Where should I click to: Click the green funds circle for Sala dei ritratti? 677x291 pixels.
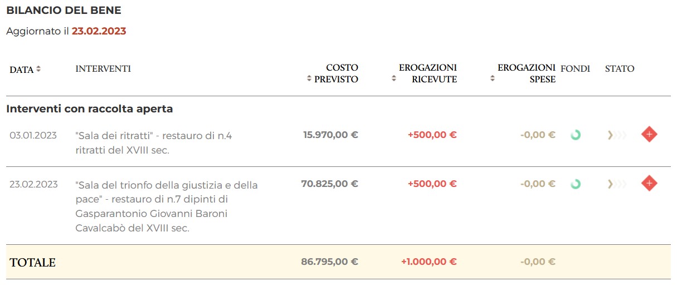[x=576, y=135]
